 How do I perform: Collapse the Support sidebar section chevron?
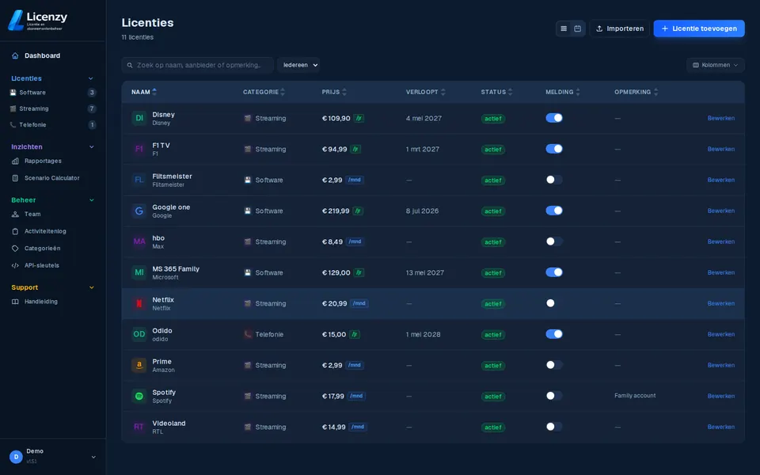(x=91, y=287)
